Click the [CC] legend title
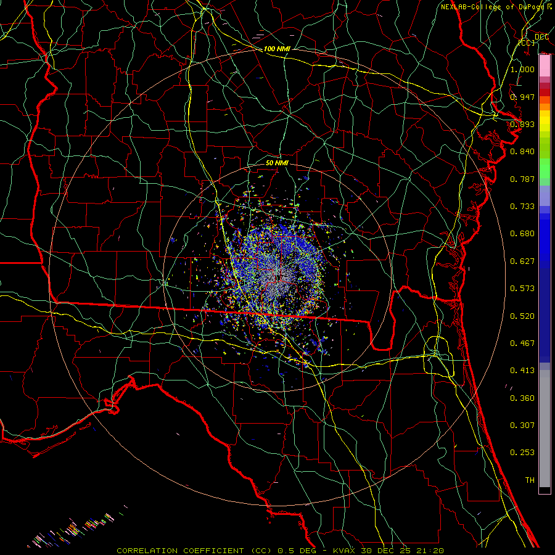This screenshot has height=555, width=555. click(x=527, y=43)
